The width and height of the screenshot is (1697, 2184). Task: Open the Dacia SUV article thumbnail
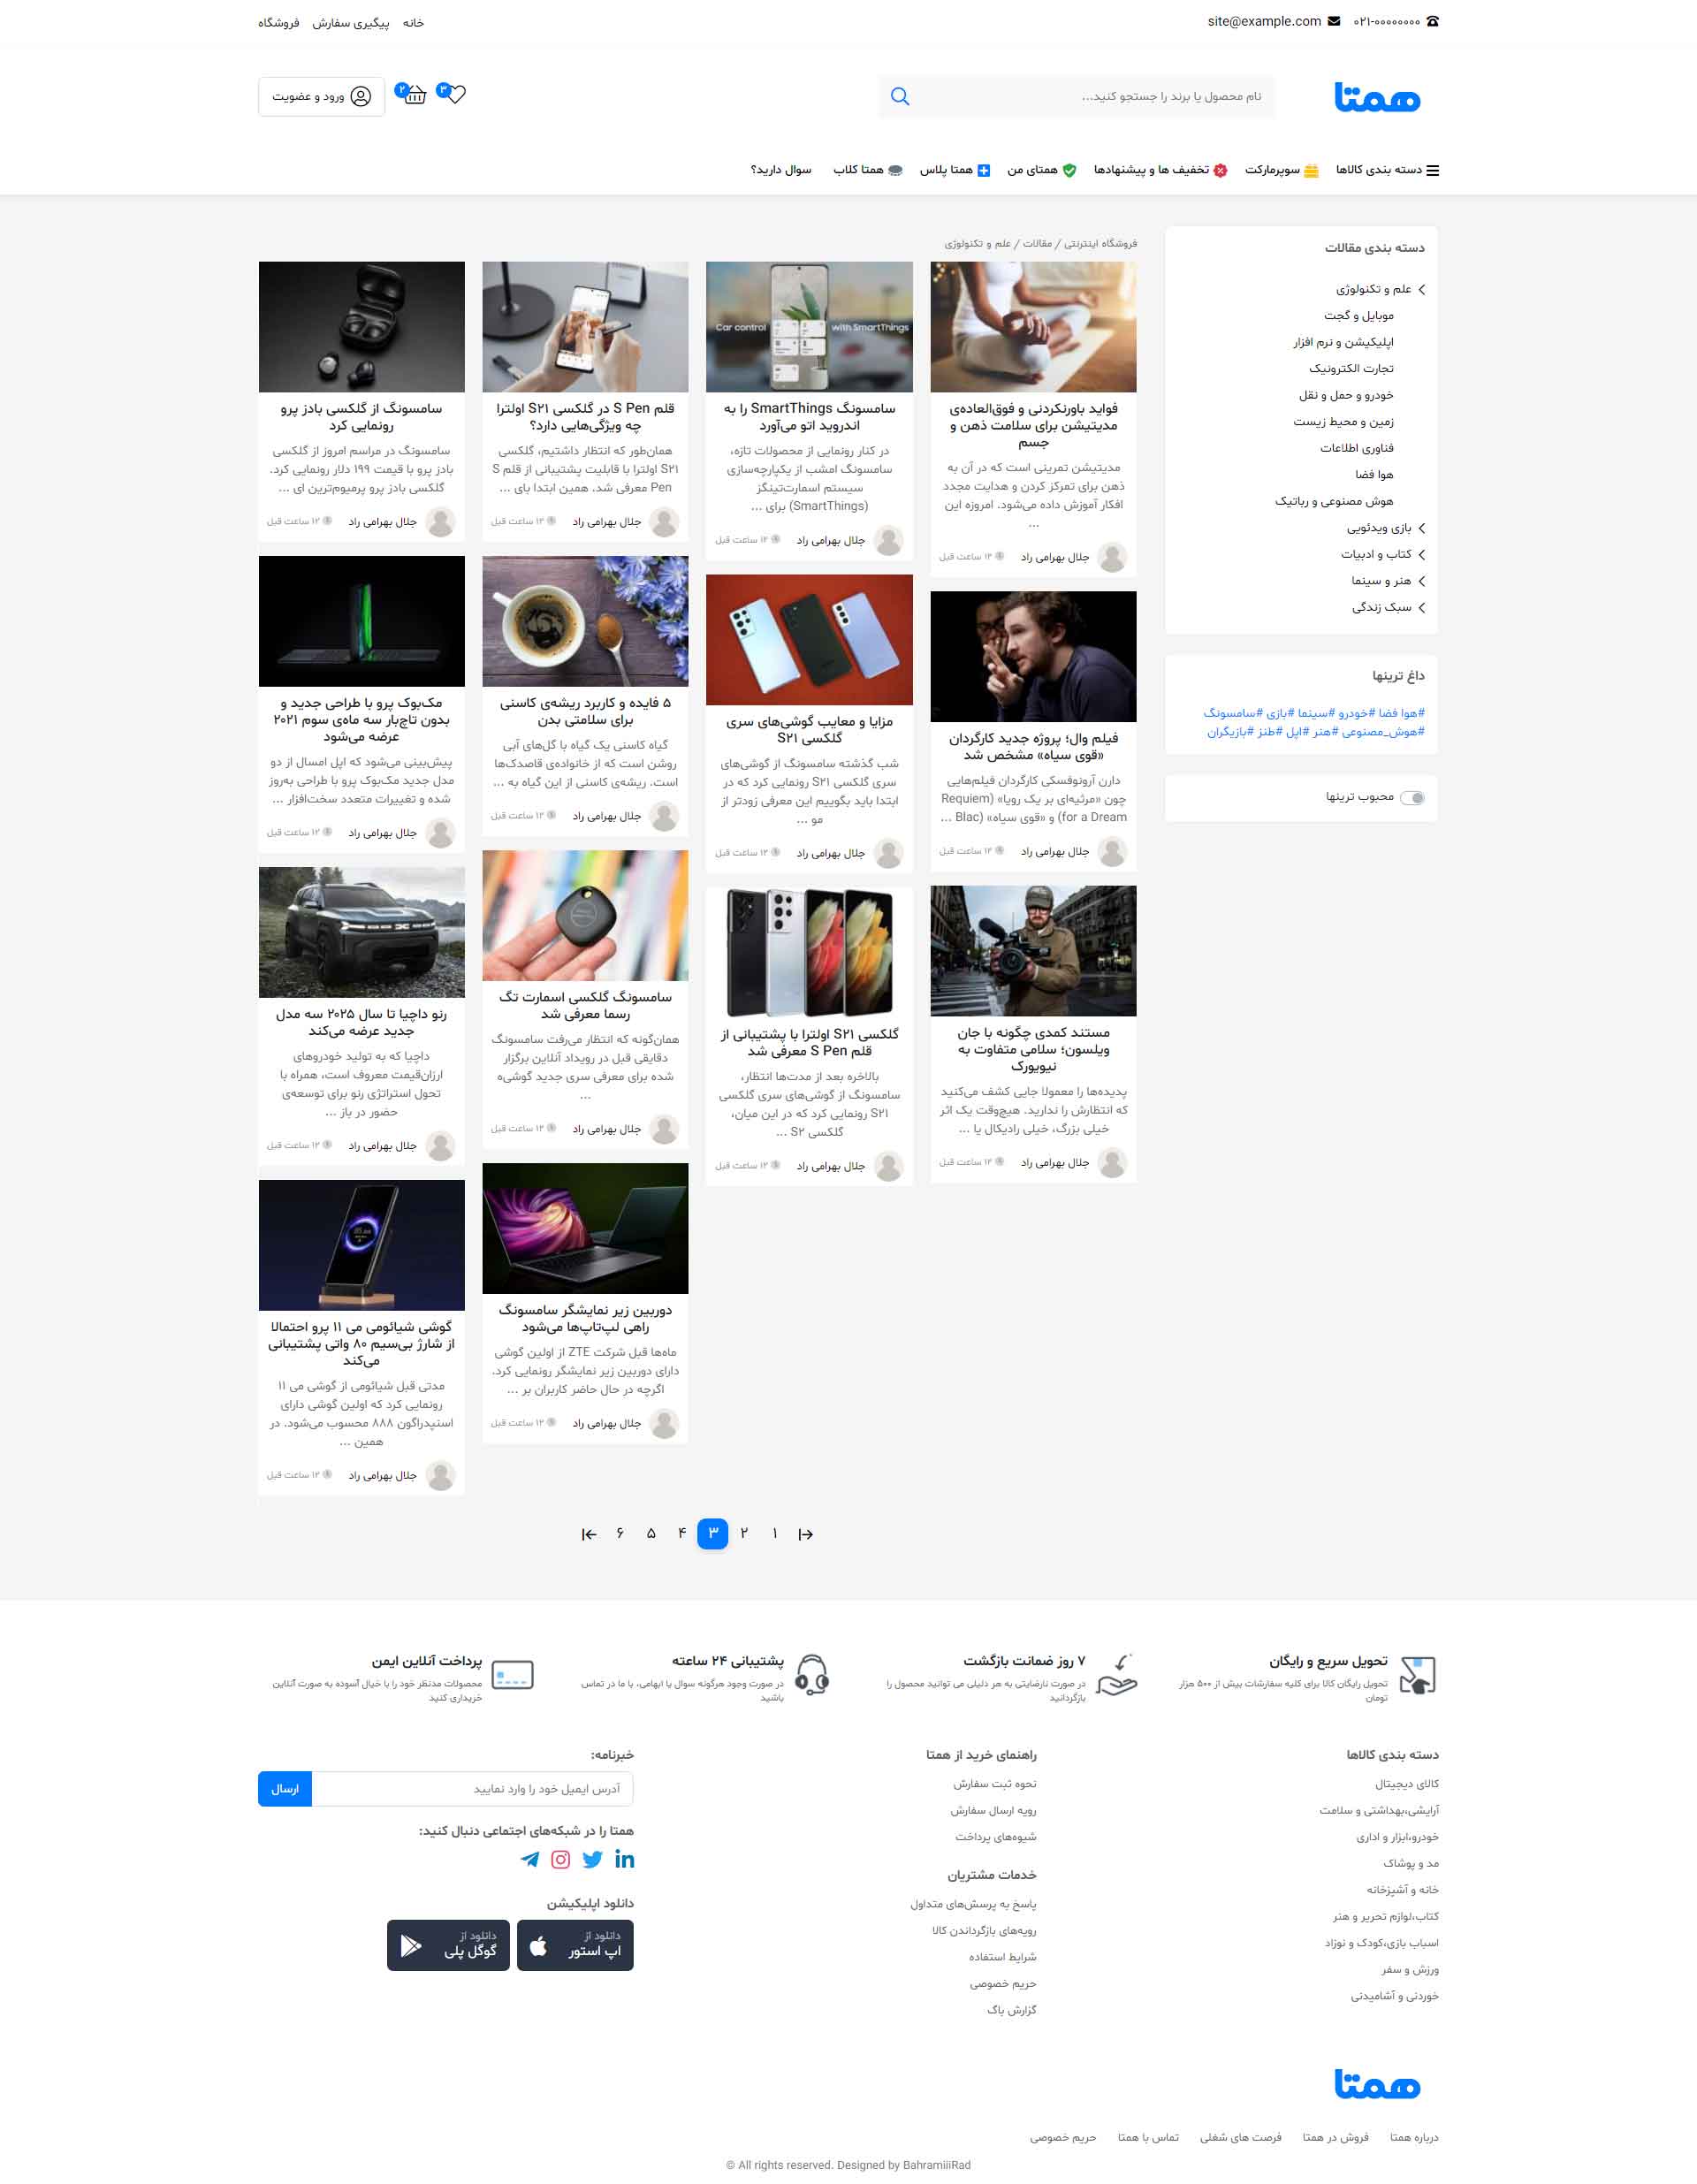point(361,932)
